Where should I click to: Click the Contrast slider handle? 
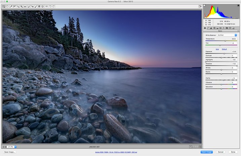(221, 57)
